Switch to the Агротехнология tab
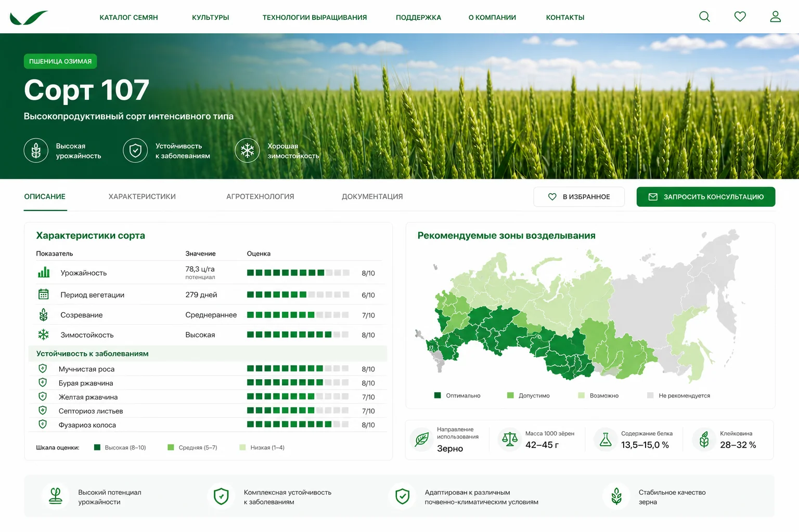The width and height of the screenshot is (799, 532). (260, 196)
